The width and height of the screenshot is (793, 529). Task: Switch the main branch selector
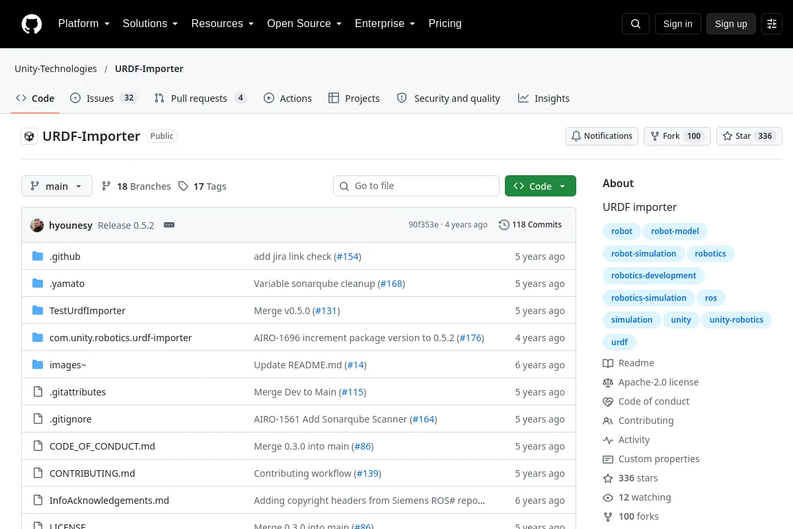[x=57, y=186]
